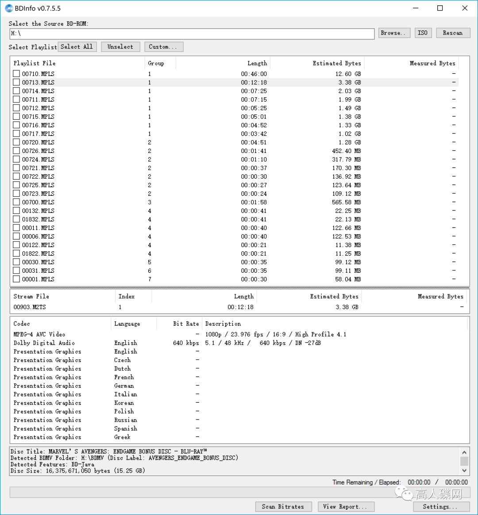Image resolution: width=478 pixels, height=515 pixels.
Task: Click the Disc Title text line
Action: coord(109,451)
